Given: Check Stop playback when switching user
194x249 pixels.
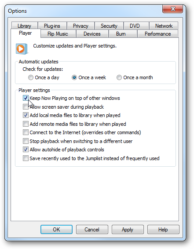Looking at the screenshot, I should [26, 141].
